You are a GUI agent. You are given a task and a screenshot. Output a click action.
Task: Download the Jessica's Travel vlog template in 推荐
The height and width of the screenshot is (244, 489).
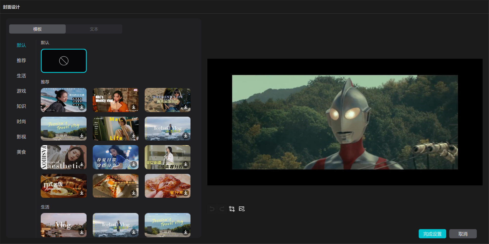coord(82,135)
